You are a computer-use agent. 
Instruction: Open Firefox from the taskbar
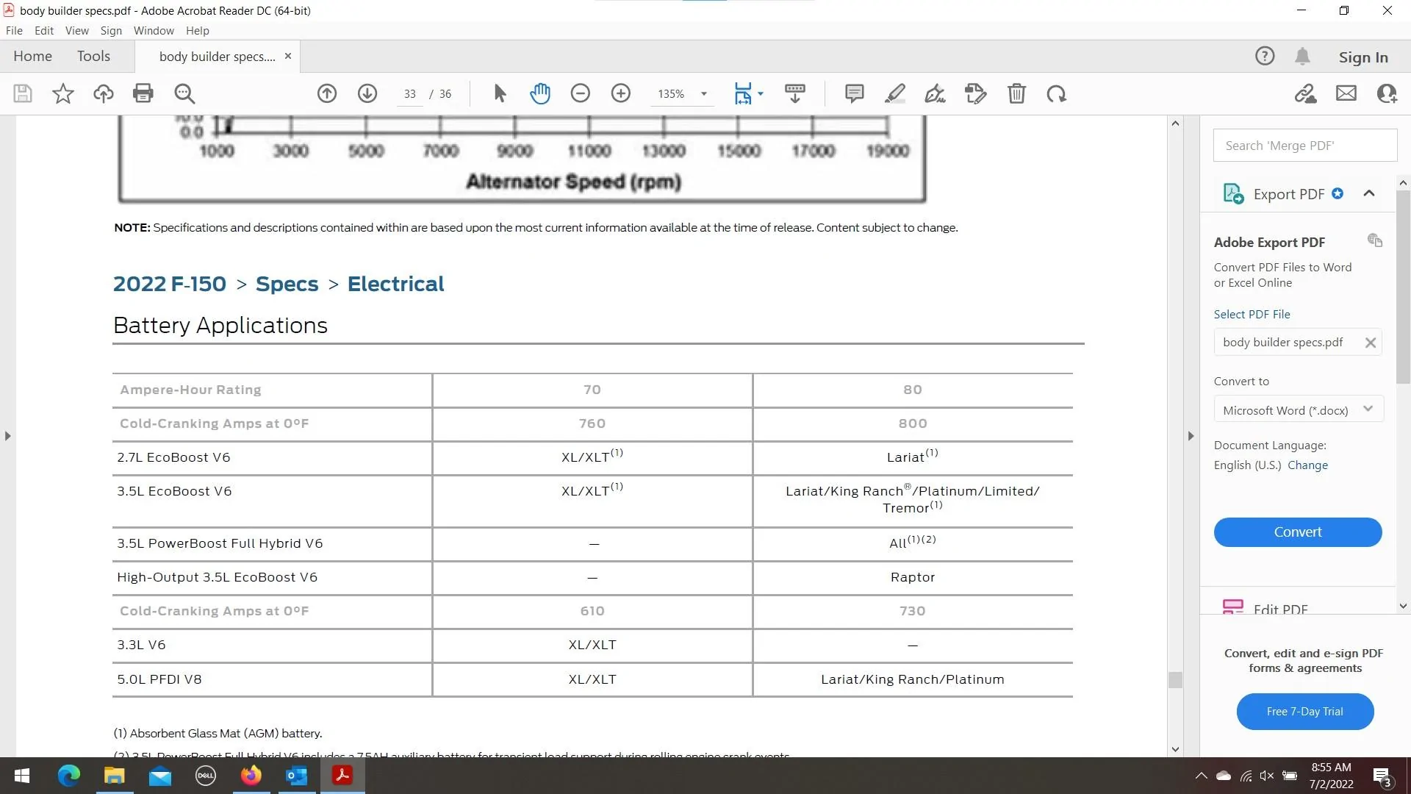(x=251, y=776)
